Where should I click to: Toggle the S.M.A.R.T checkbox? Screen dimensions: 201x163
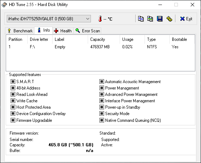(13, 82)
